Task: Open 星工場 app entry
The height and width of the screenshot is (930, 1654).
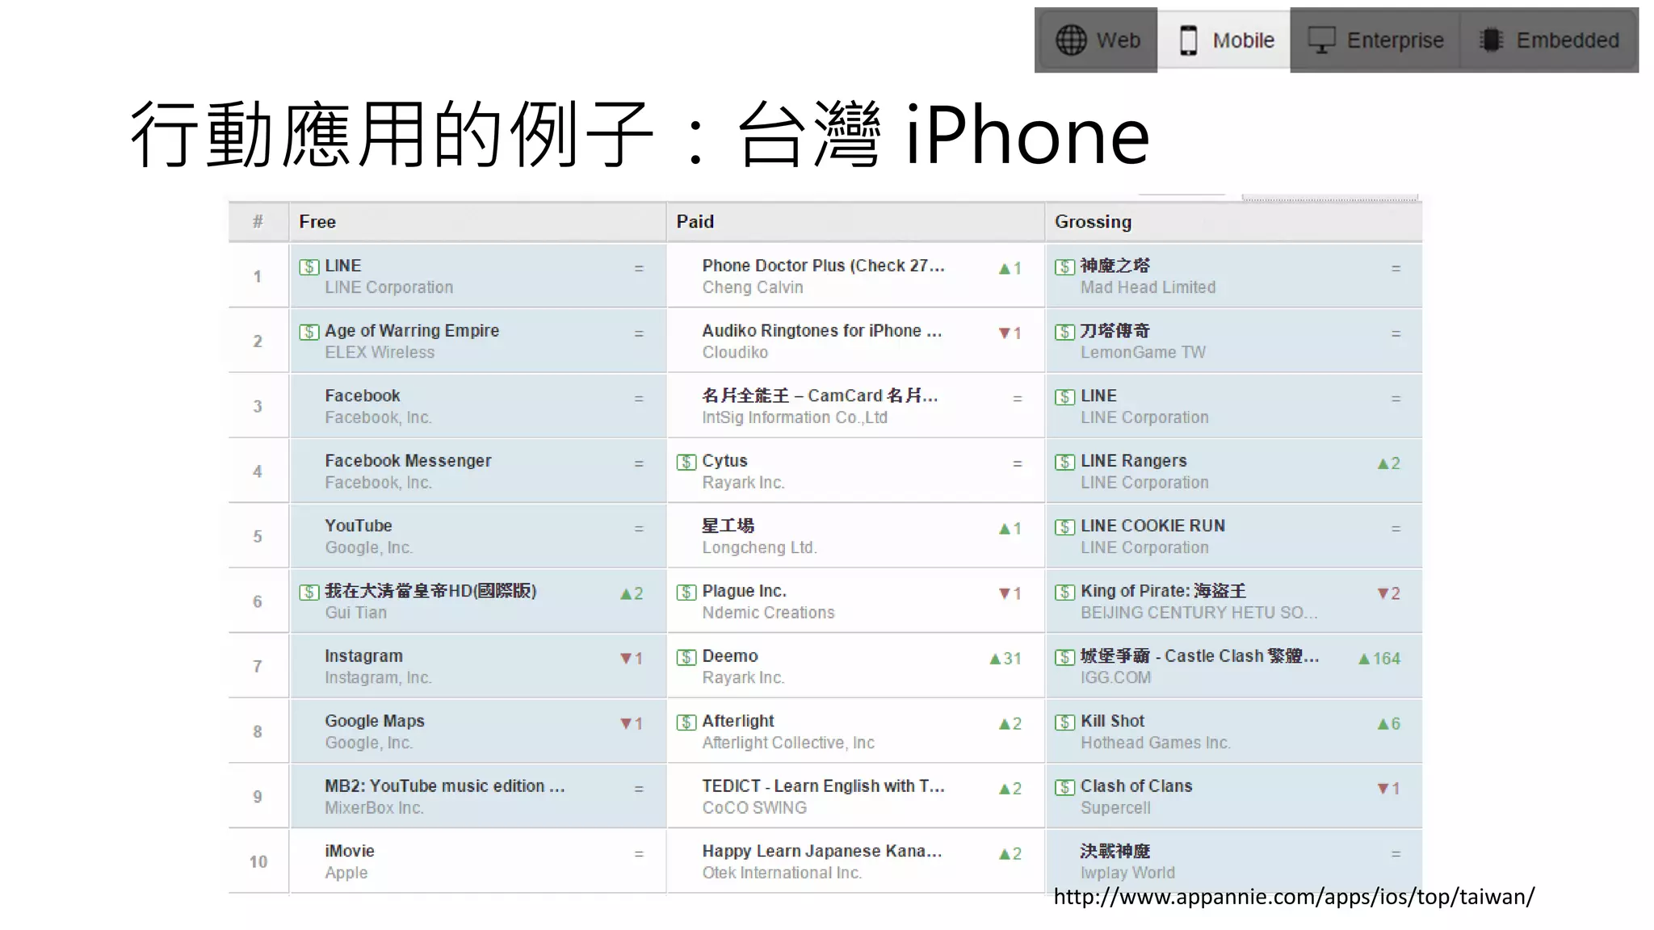Action: coord(728,526)
